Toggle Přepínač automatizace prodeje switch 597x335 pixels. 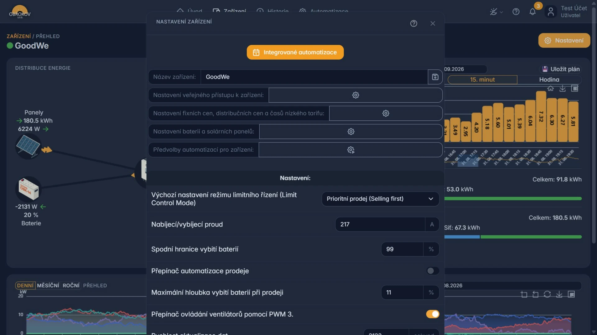(433, 271)
